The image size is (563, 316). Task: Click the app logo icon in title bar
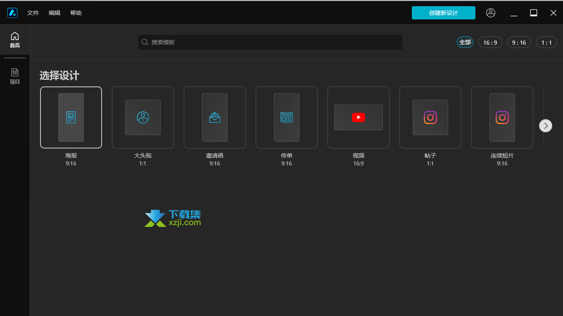pos(12,13)
